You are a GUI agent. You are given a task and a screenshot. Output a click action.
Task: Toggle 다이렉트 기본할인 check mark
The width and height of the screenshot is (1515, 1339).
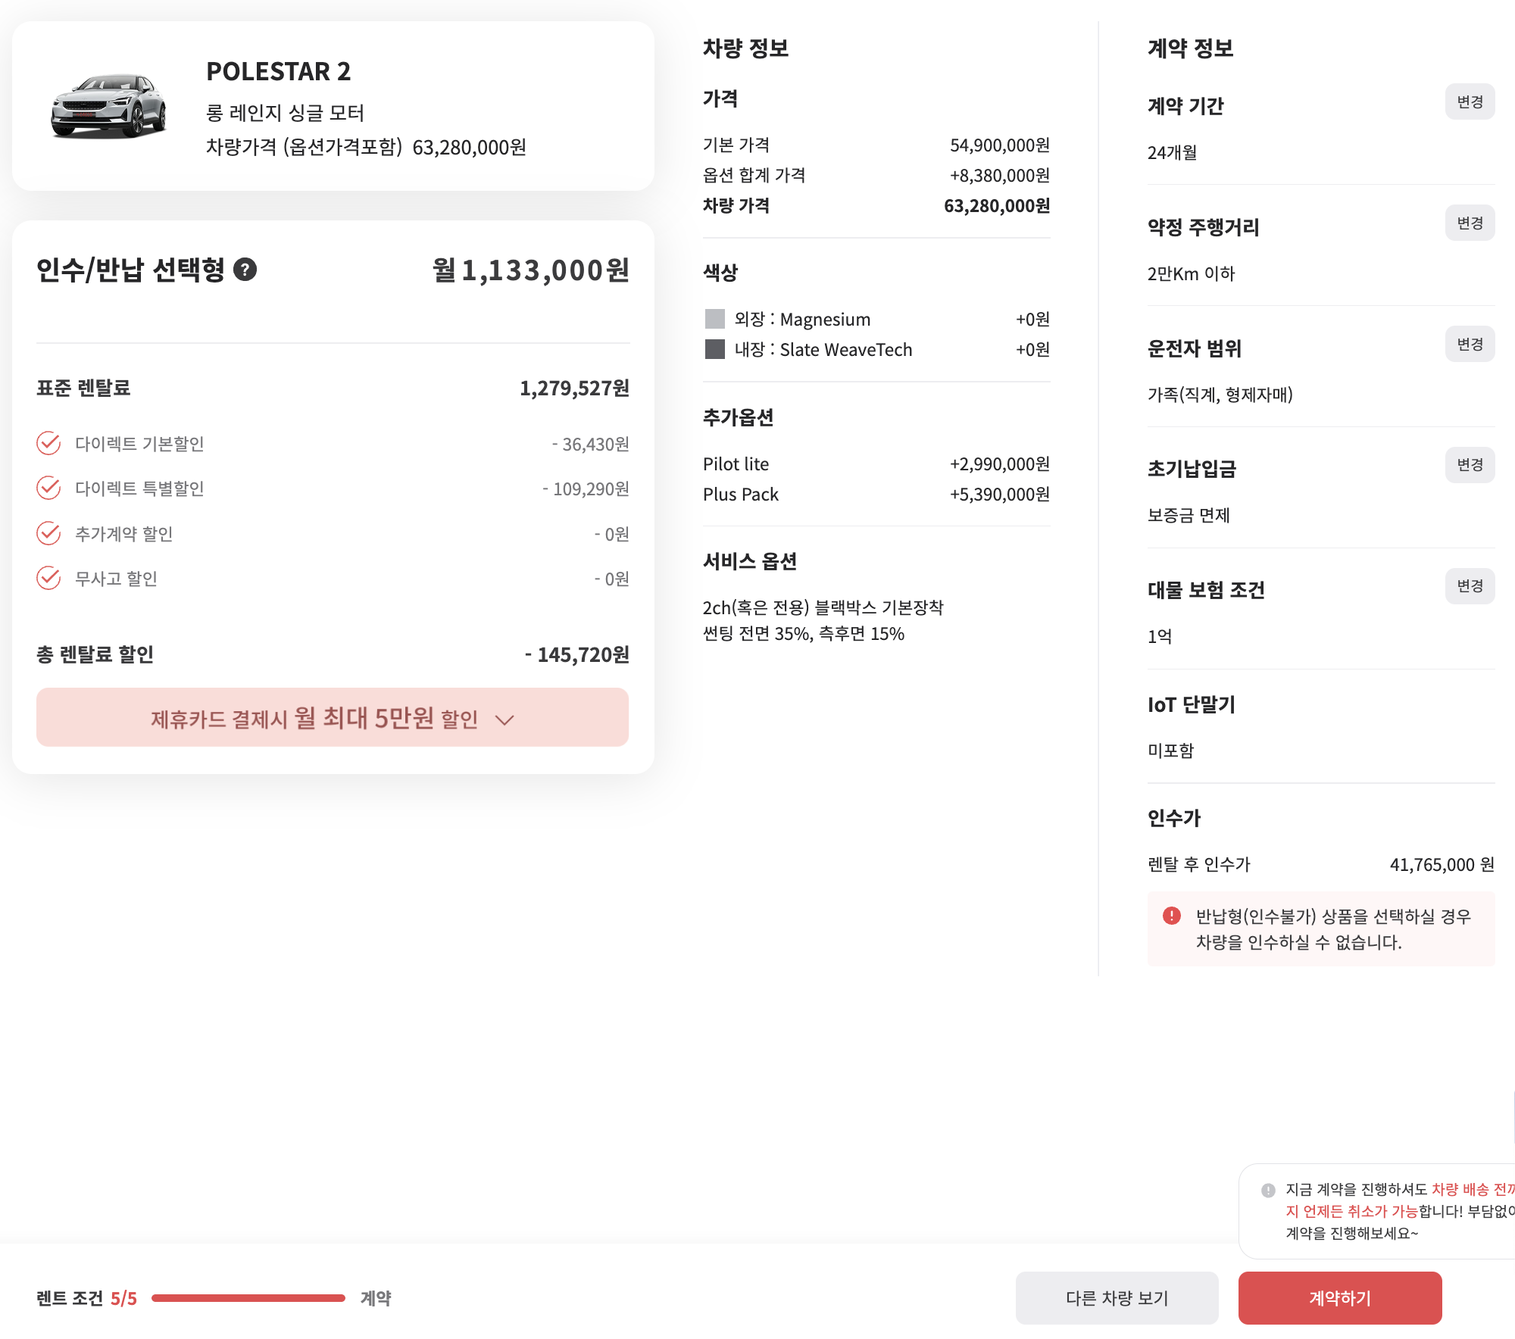tap(48, 444)
